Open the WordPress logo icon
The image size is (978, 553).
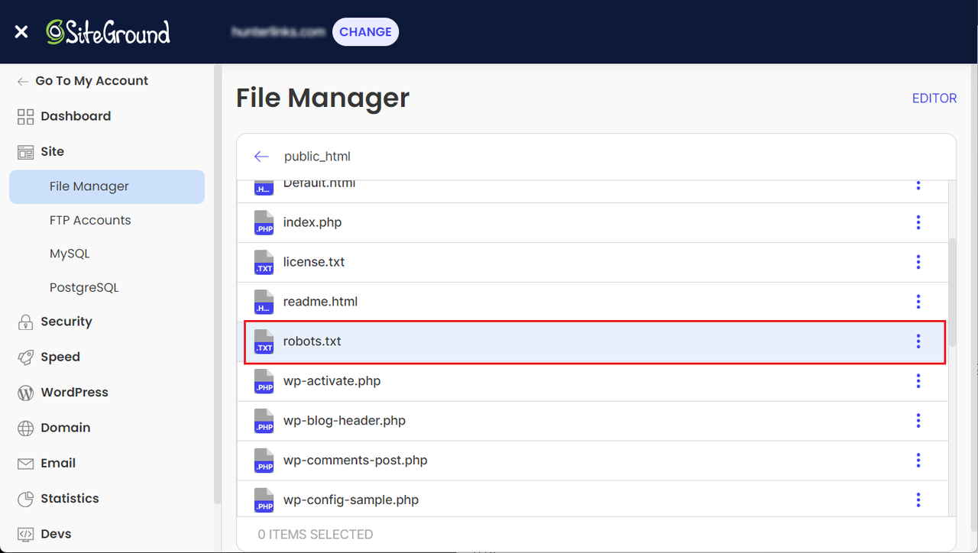[x=25, y=393]
